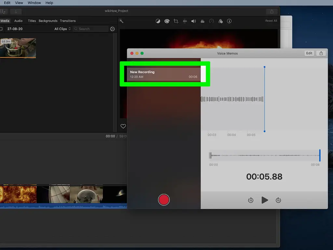Click blue audio track in timeline

pyautogui.click(x=63, y=206)
